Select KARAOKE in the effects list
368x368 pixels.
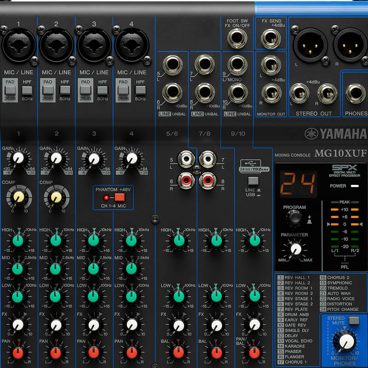click(291, 346)
